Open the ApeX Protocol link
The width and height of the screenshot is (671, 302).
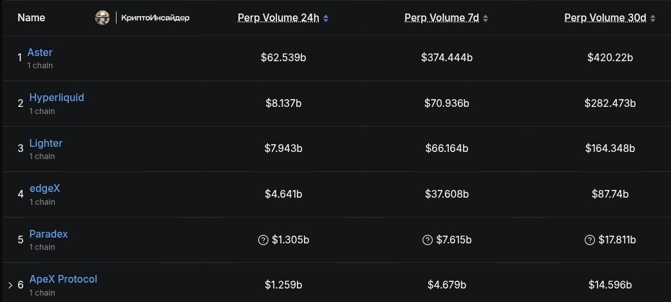[63, 279]
